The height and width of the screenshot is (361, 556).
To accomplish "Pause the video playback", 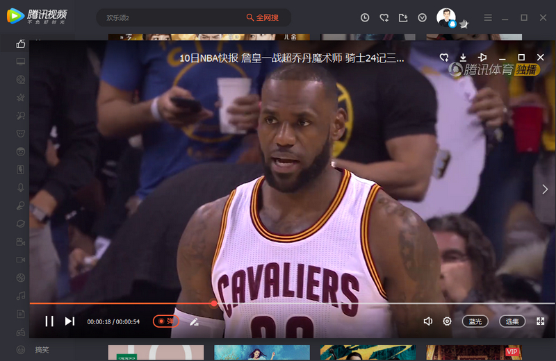I will click(x=49, y=321).
